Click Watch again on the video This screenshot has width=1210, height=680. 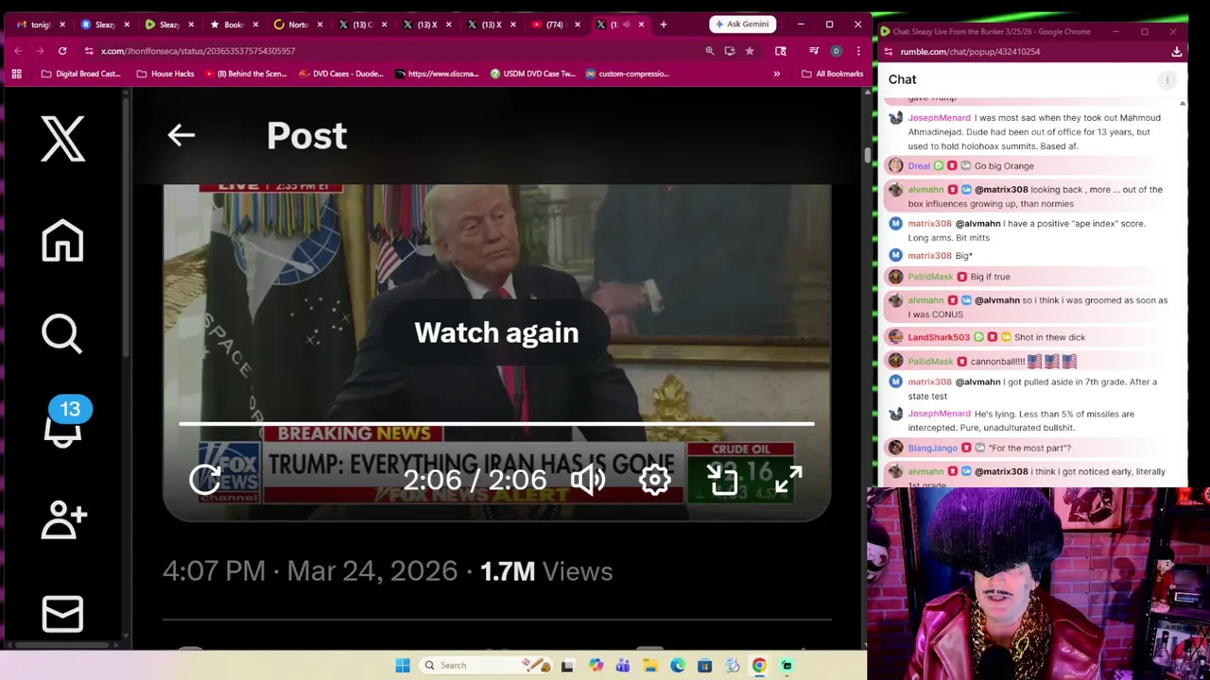pos(496,332)
